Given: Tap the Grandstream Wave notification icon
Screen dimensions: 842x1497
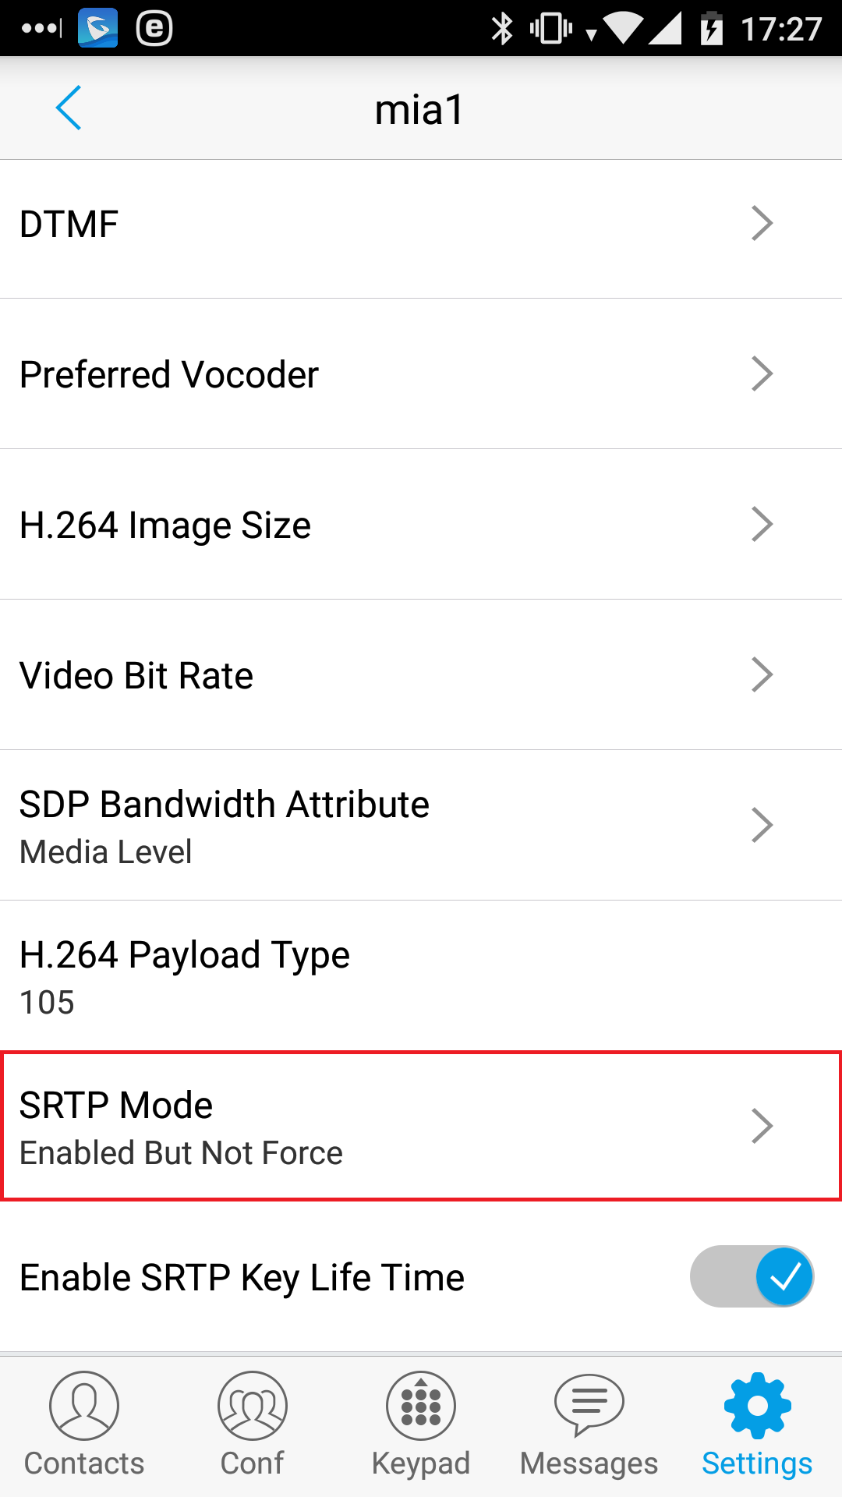Looking at the screenshot, I should coord(98,28).
